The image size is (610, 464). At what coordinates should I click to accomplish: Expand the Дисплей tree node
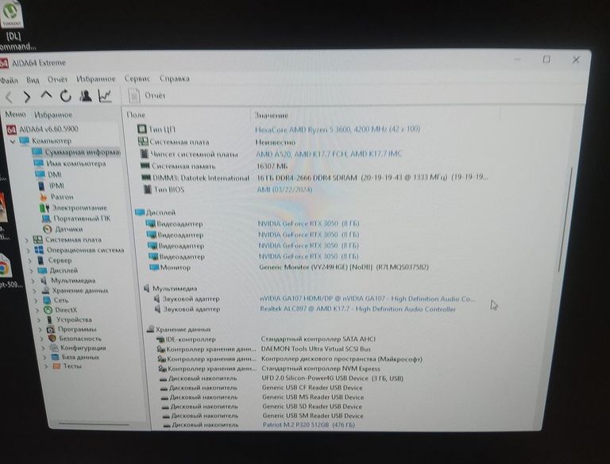click(x=31, y=270)
